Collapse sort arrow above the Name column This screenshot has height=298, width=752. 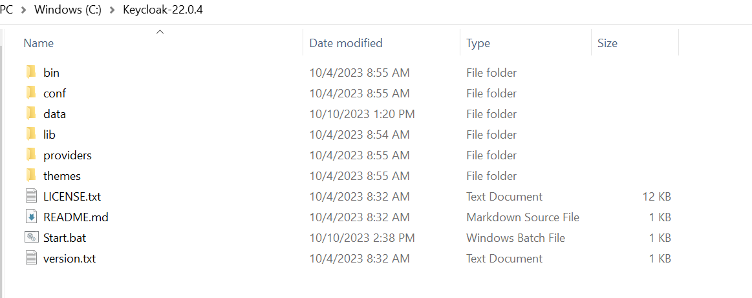tap(160, 31)
